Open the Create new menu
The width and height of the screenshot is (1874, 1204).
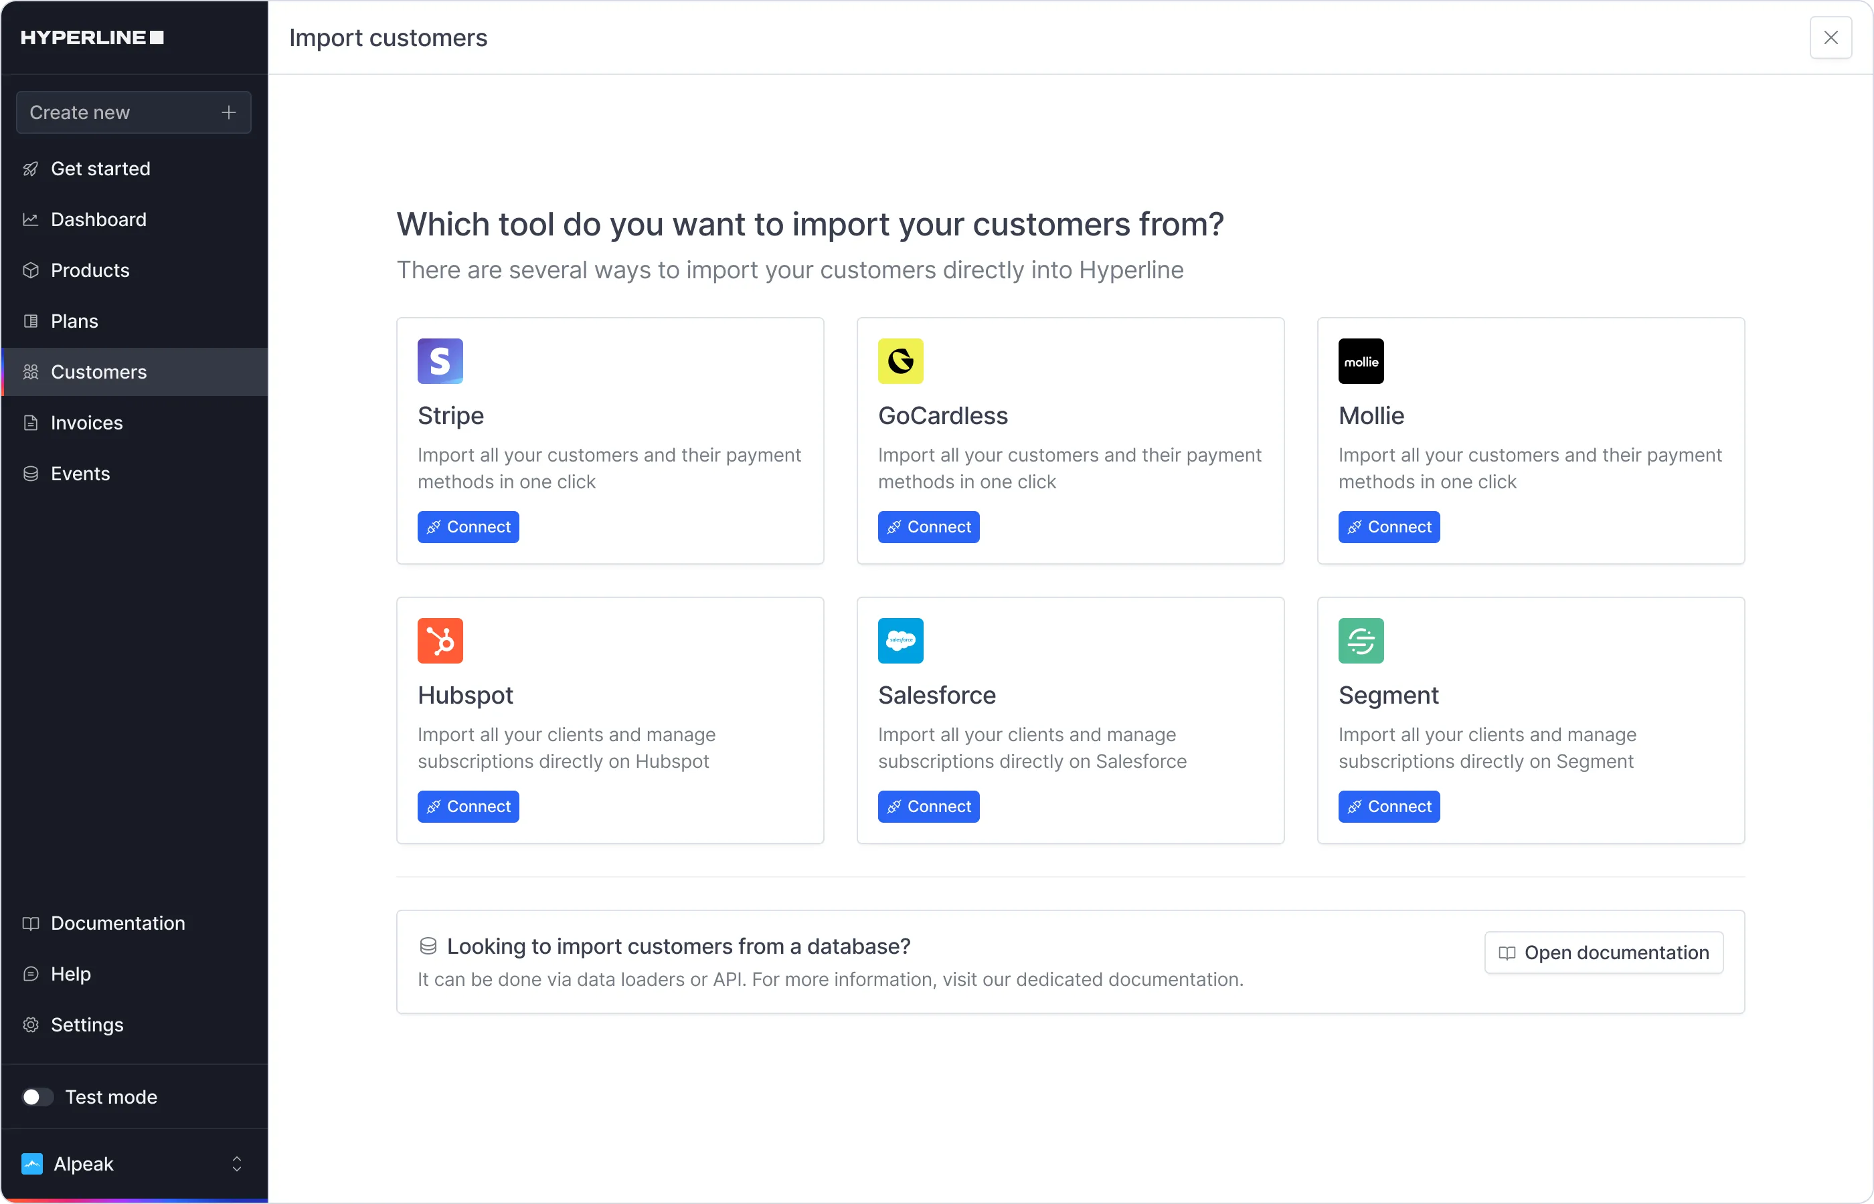click(134, 112)
